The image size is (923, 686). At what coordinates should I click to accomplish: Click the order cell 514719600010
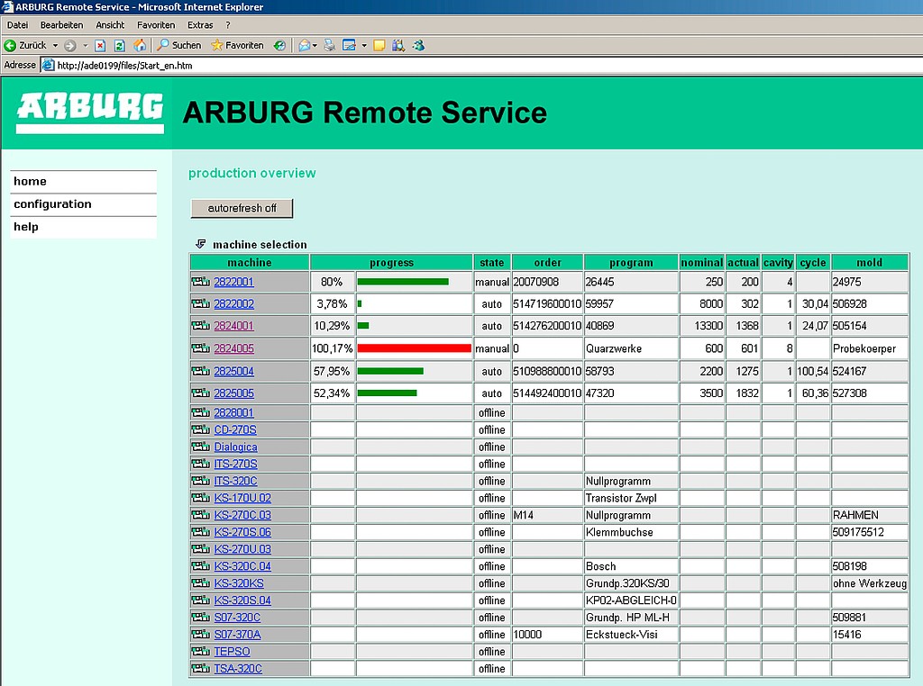click(x=547, y=304)
